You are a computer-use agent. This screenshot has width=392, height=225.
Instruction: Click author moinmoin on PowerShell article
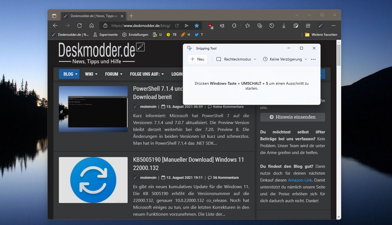click(x=148, y=106)
